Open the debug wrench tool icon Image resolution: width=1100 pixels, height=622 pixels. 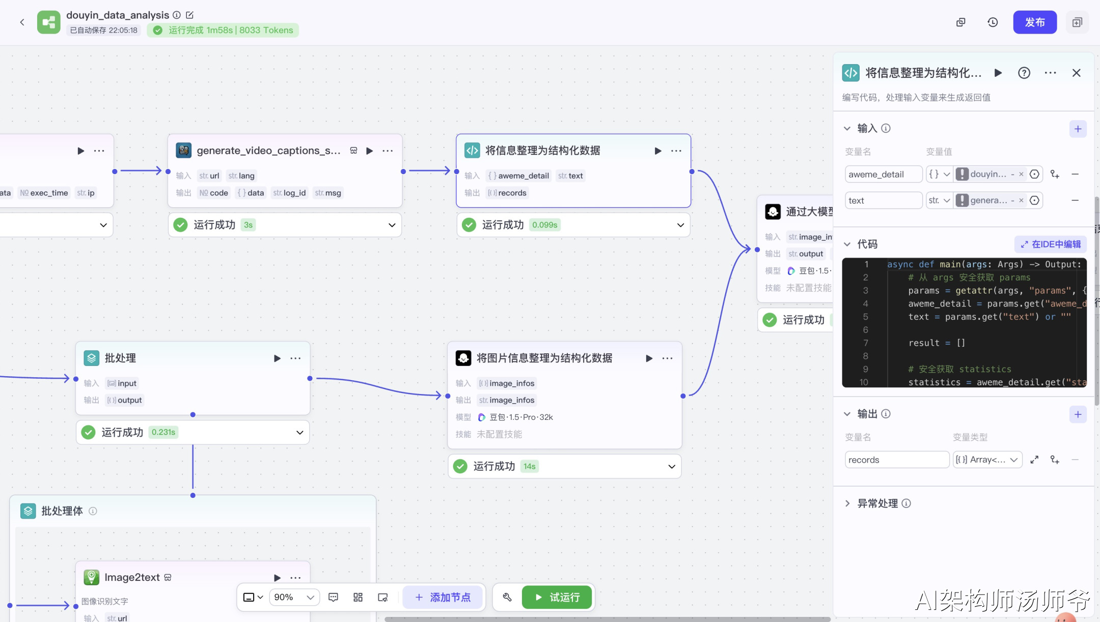point(507,597)
